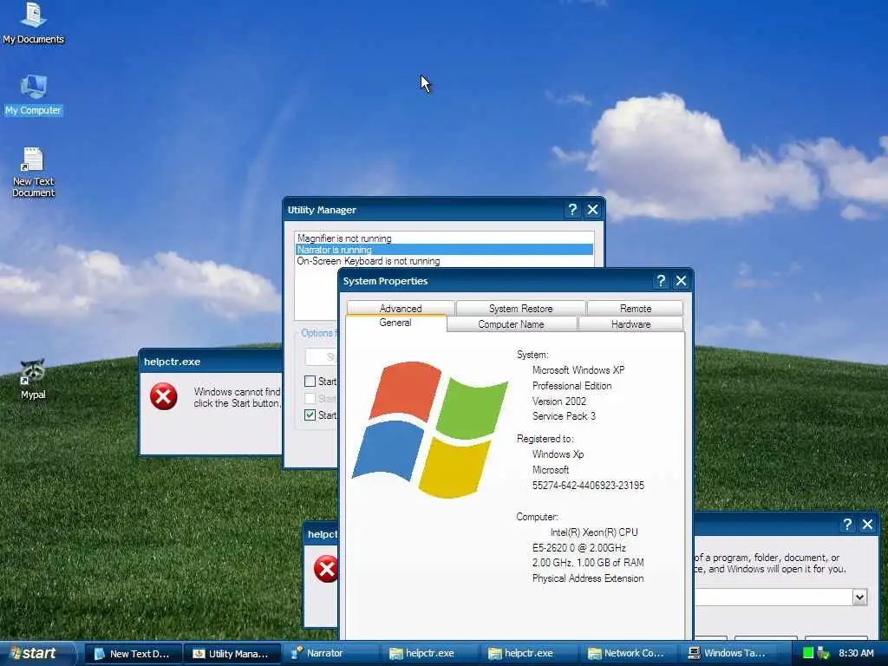Screen dimensions: 888x666
Task: Open the My Documents desktop icon
Action: pyautogui.click(x=33, y=23)
